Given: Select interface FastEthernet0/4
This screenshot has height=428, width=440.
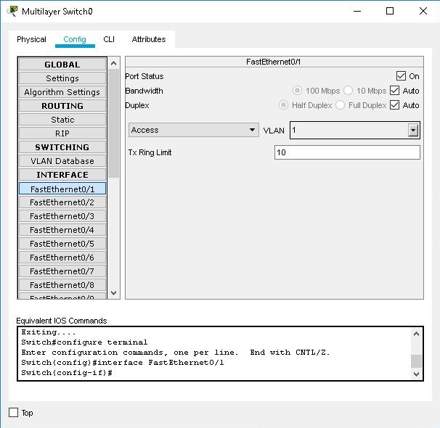Looking at the screenshot, I should (x=62, y=230).
